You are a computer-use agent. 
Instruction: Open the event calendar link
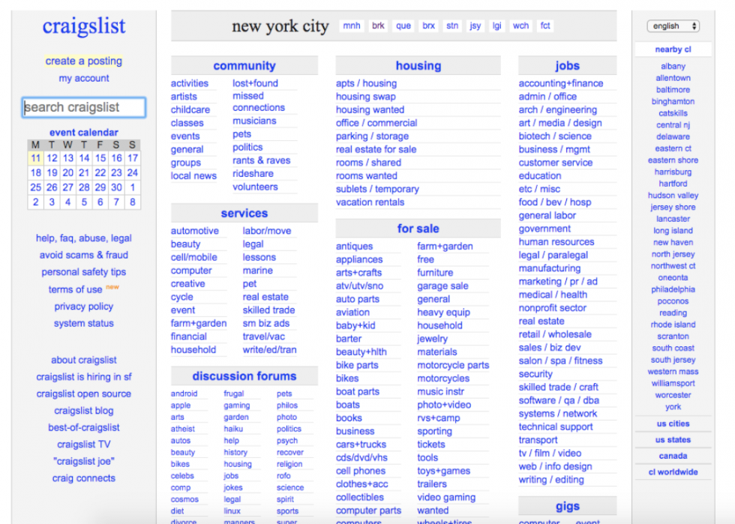click(84, 133)
